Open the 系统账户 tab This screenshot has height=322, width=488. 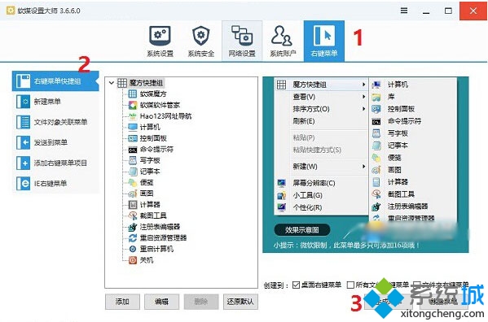(x=283, y=41)
